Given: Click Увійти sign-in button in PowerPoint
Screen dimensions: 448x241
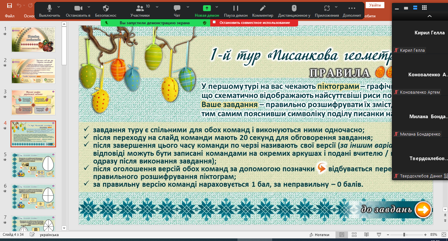Looking at the screenshot, I should click(375, 5).
